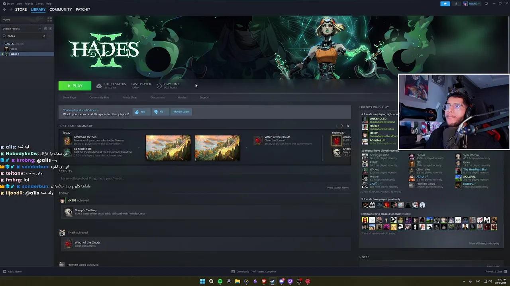
Task: Show hidden system tray icons
Action: click(x=464, y=281)
